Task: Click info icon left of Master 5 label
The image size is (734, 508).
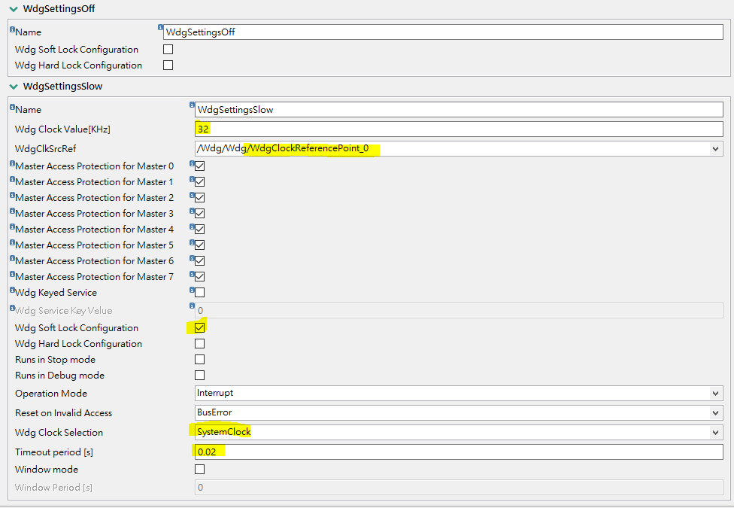Action: click(12, 242)
